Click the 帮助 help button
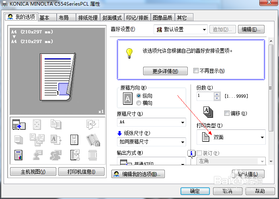Viewport: 279px width, 199px height. click(x=260, y=191)
